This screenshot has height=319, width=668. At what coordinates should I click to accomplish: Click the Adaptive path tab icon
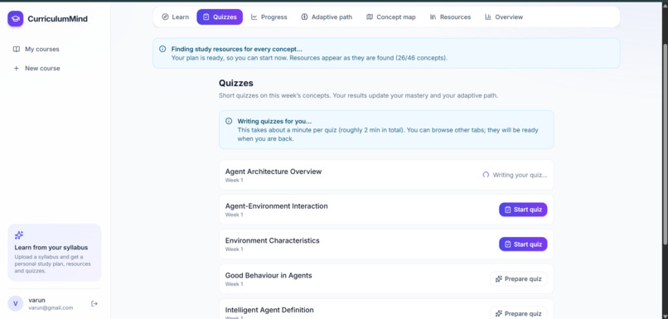[305, 17]
